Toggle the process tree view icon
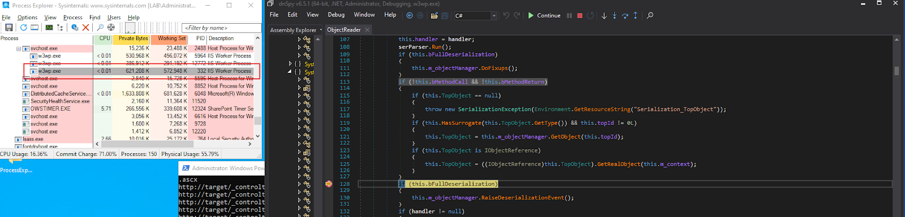Image resolution: width=905 pixels, height=217 pixels. pos(60,27)
